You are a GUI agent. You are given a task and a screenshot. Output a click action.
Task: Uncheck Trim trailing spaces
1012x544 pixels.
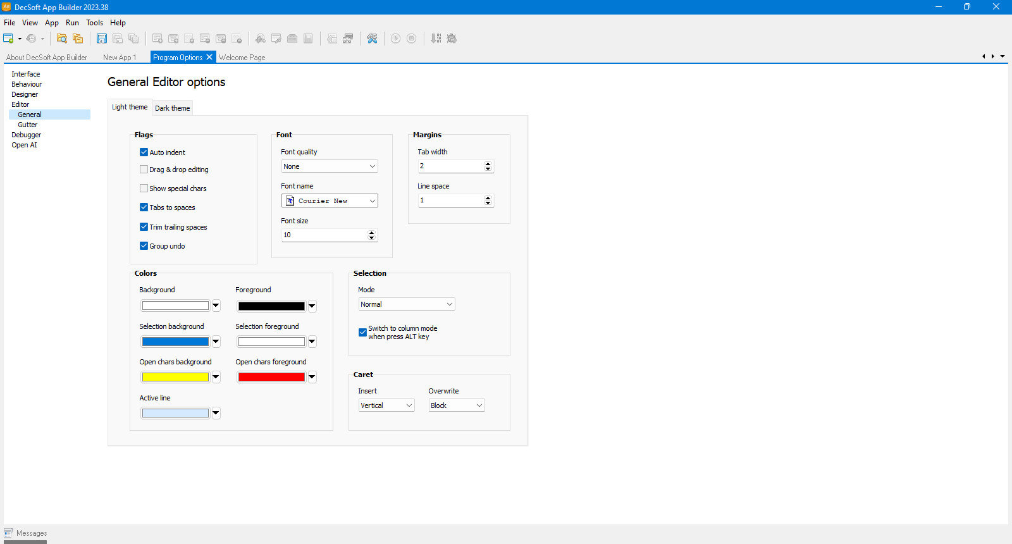coord(144,227)
